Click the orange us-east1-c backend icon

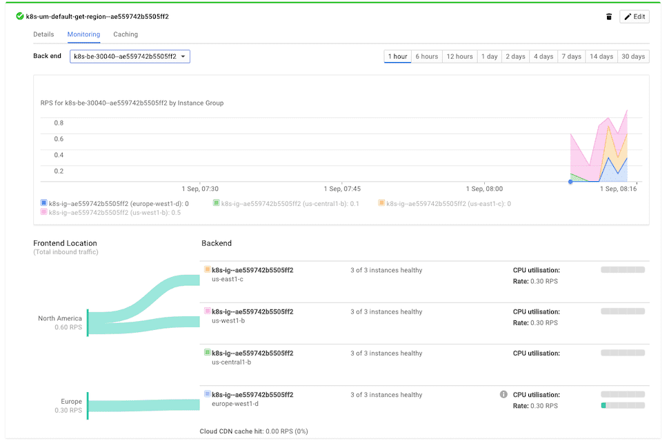(207, 270)
